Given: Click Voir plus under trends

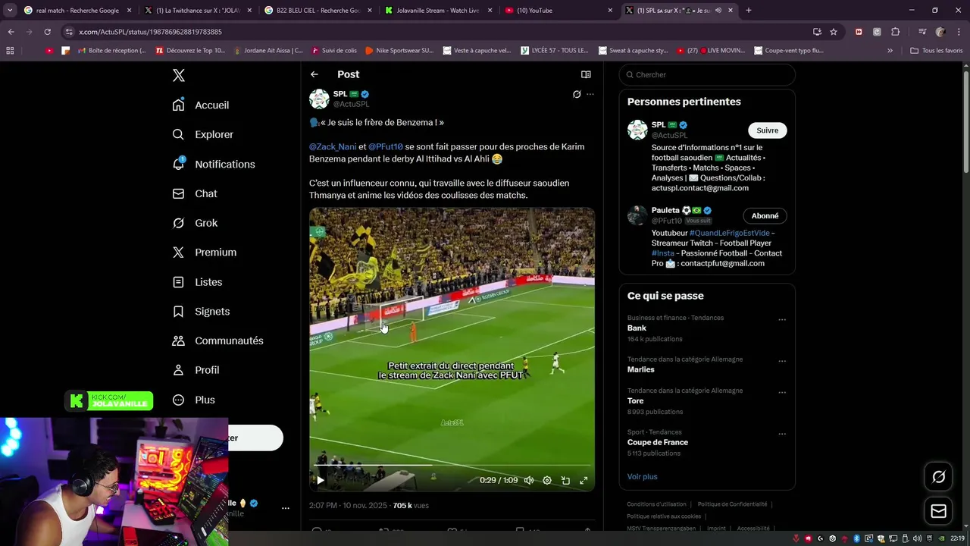Looking at the screenshot, I should [642, 476].
